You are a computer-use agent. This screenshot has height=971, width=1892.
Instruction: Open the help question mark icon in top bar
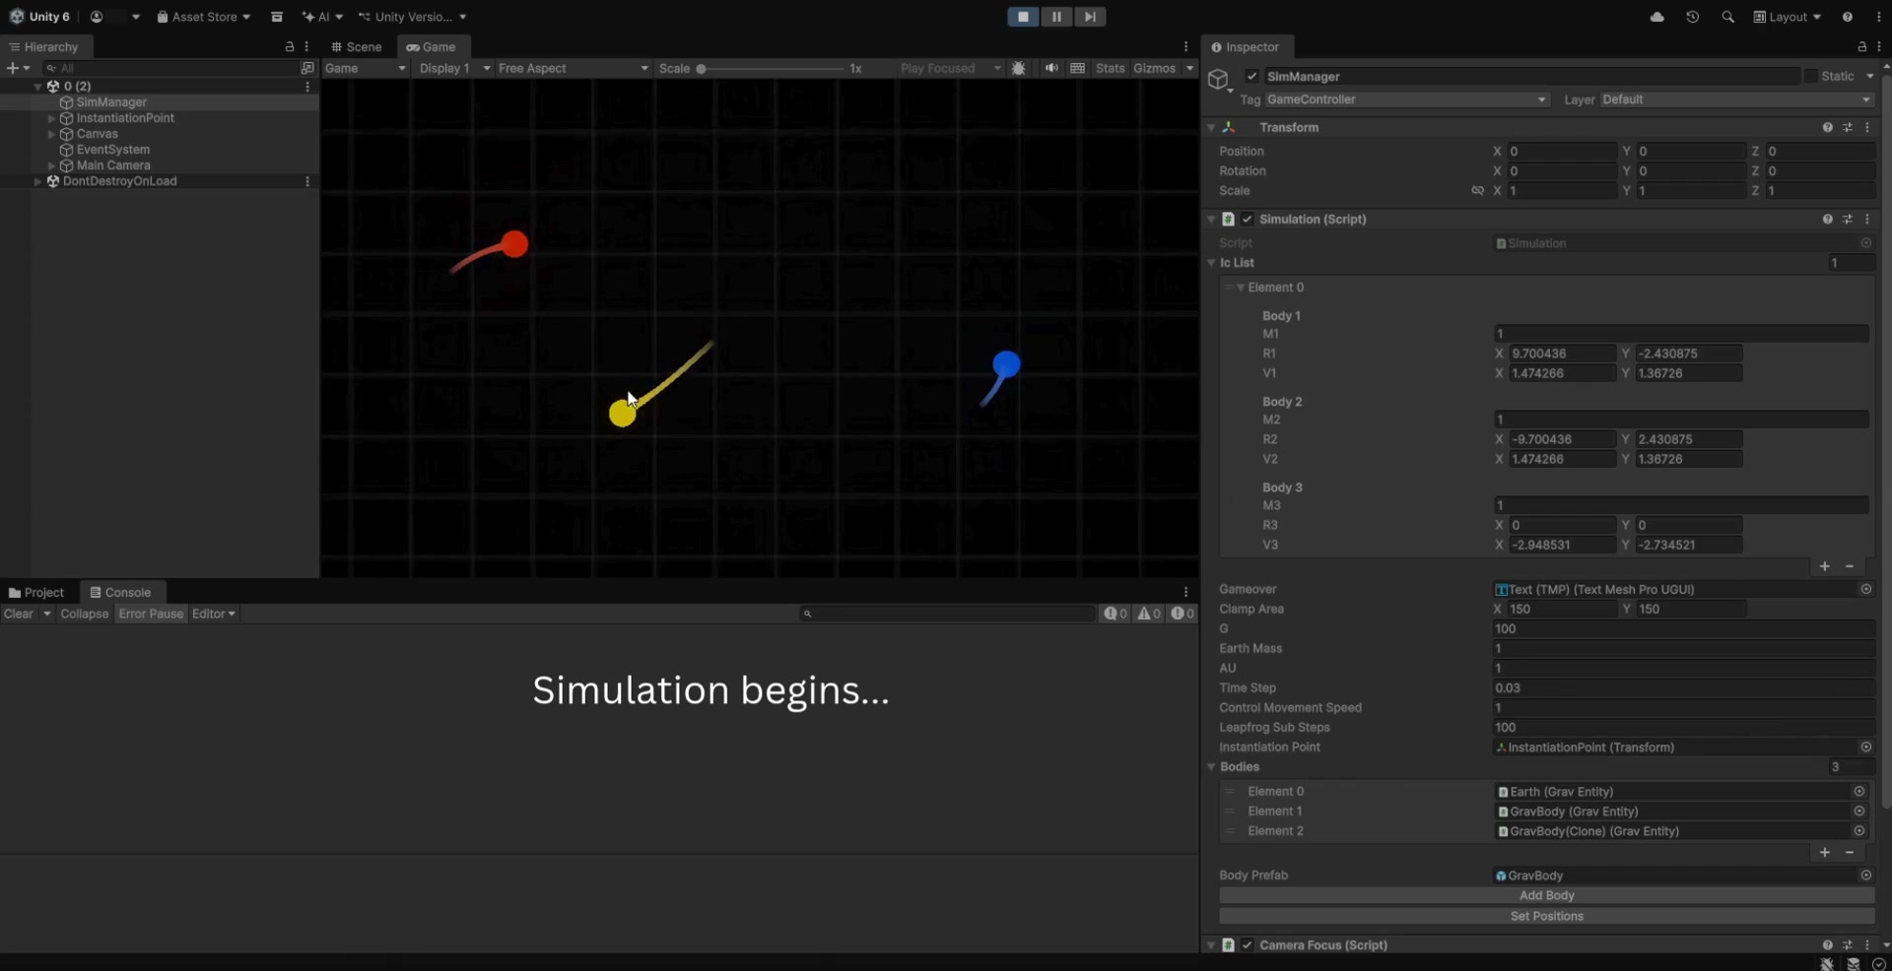pyautogui.click(x=1848, y=17)
